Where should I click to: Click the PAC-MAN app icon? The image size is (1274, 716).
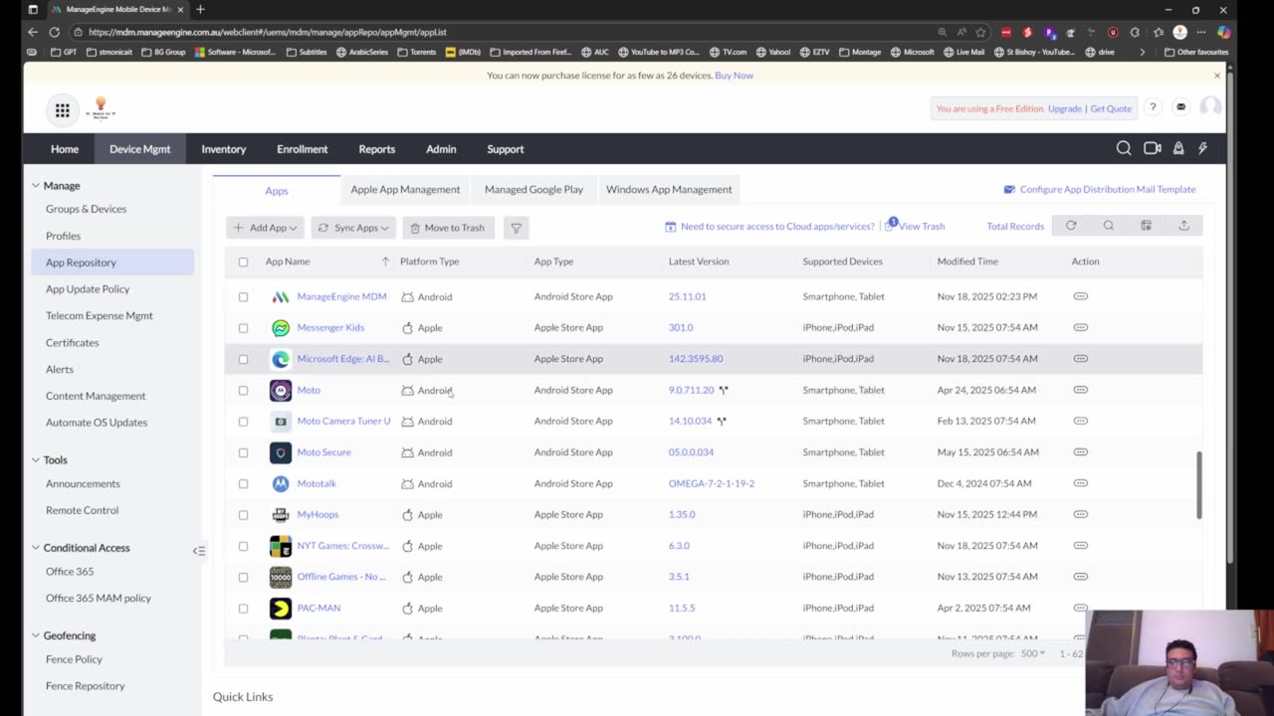tap(281, 608)
